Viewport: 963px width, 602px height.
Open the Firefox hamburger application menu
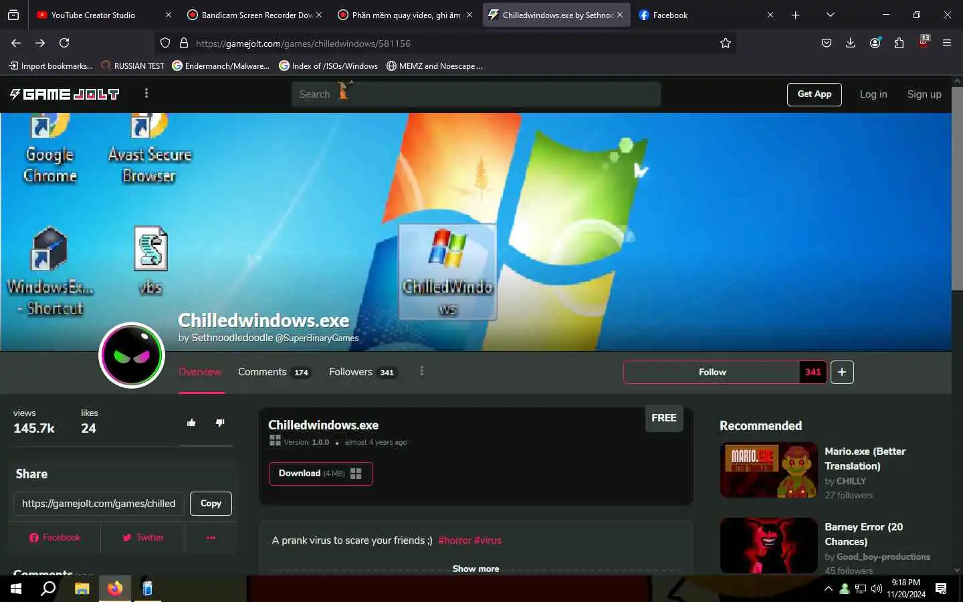click(x=947, y=43)
